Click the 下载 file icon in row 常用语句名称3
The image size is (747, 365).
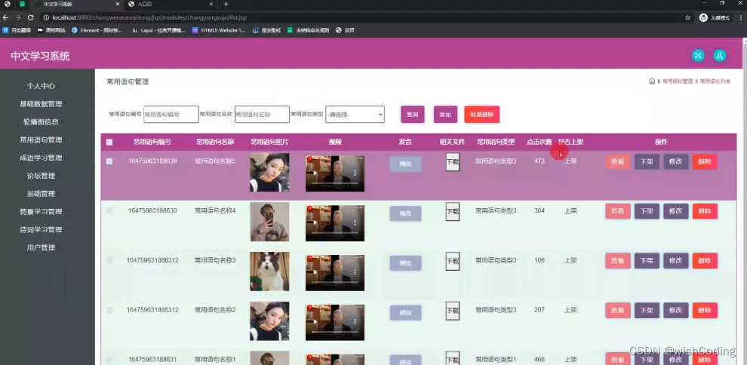[x=453, y=261]
